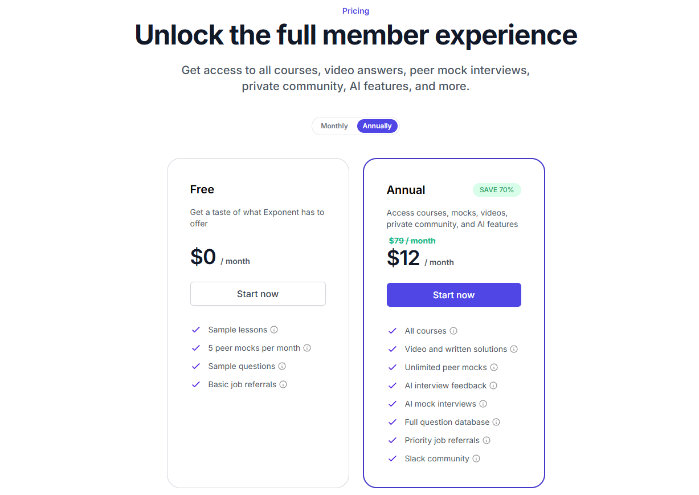Image resolution: width=699 pixels, height=495 pixels.
Task: Show info for Video and written solutions
Action: click(514, 349)
